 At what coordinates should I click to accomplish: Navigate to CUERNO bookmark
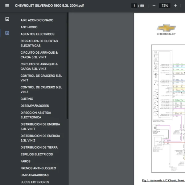click(x=27, y=99)
